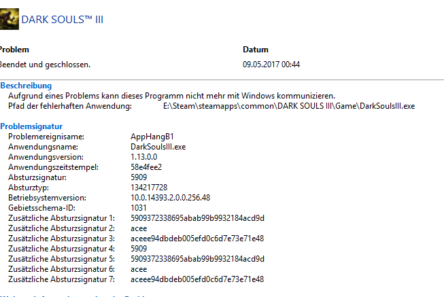444x297 pixels.
Task: Click the text 'Beendet und geschlossen.'
Action: [x=45, y=65]
